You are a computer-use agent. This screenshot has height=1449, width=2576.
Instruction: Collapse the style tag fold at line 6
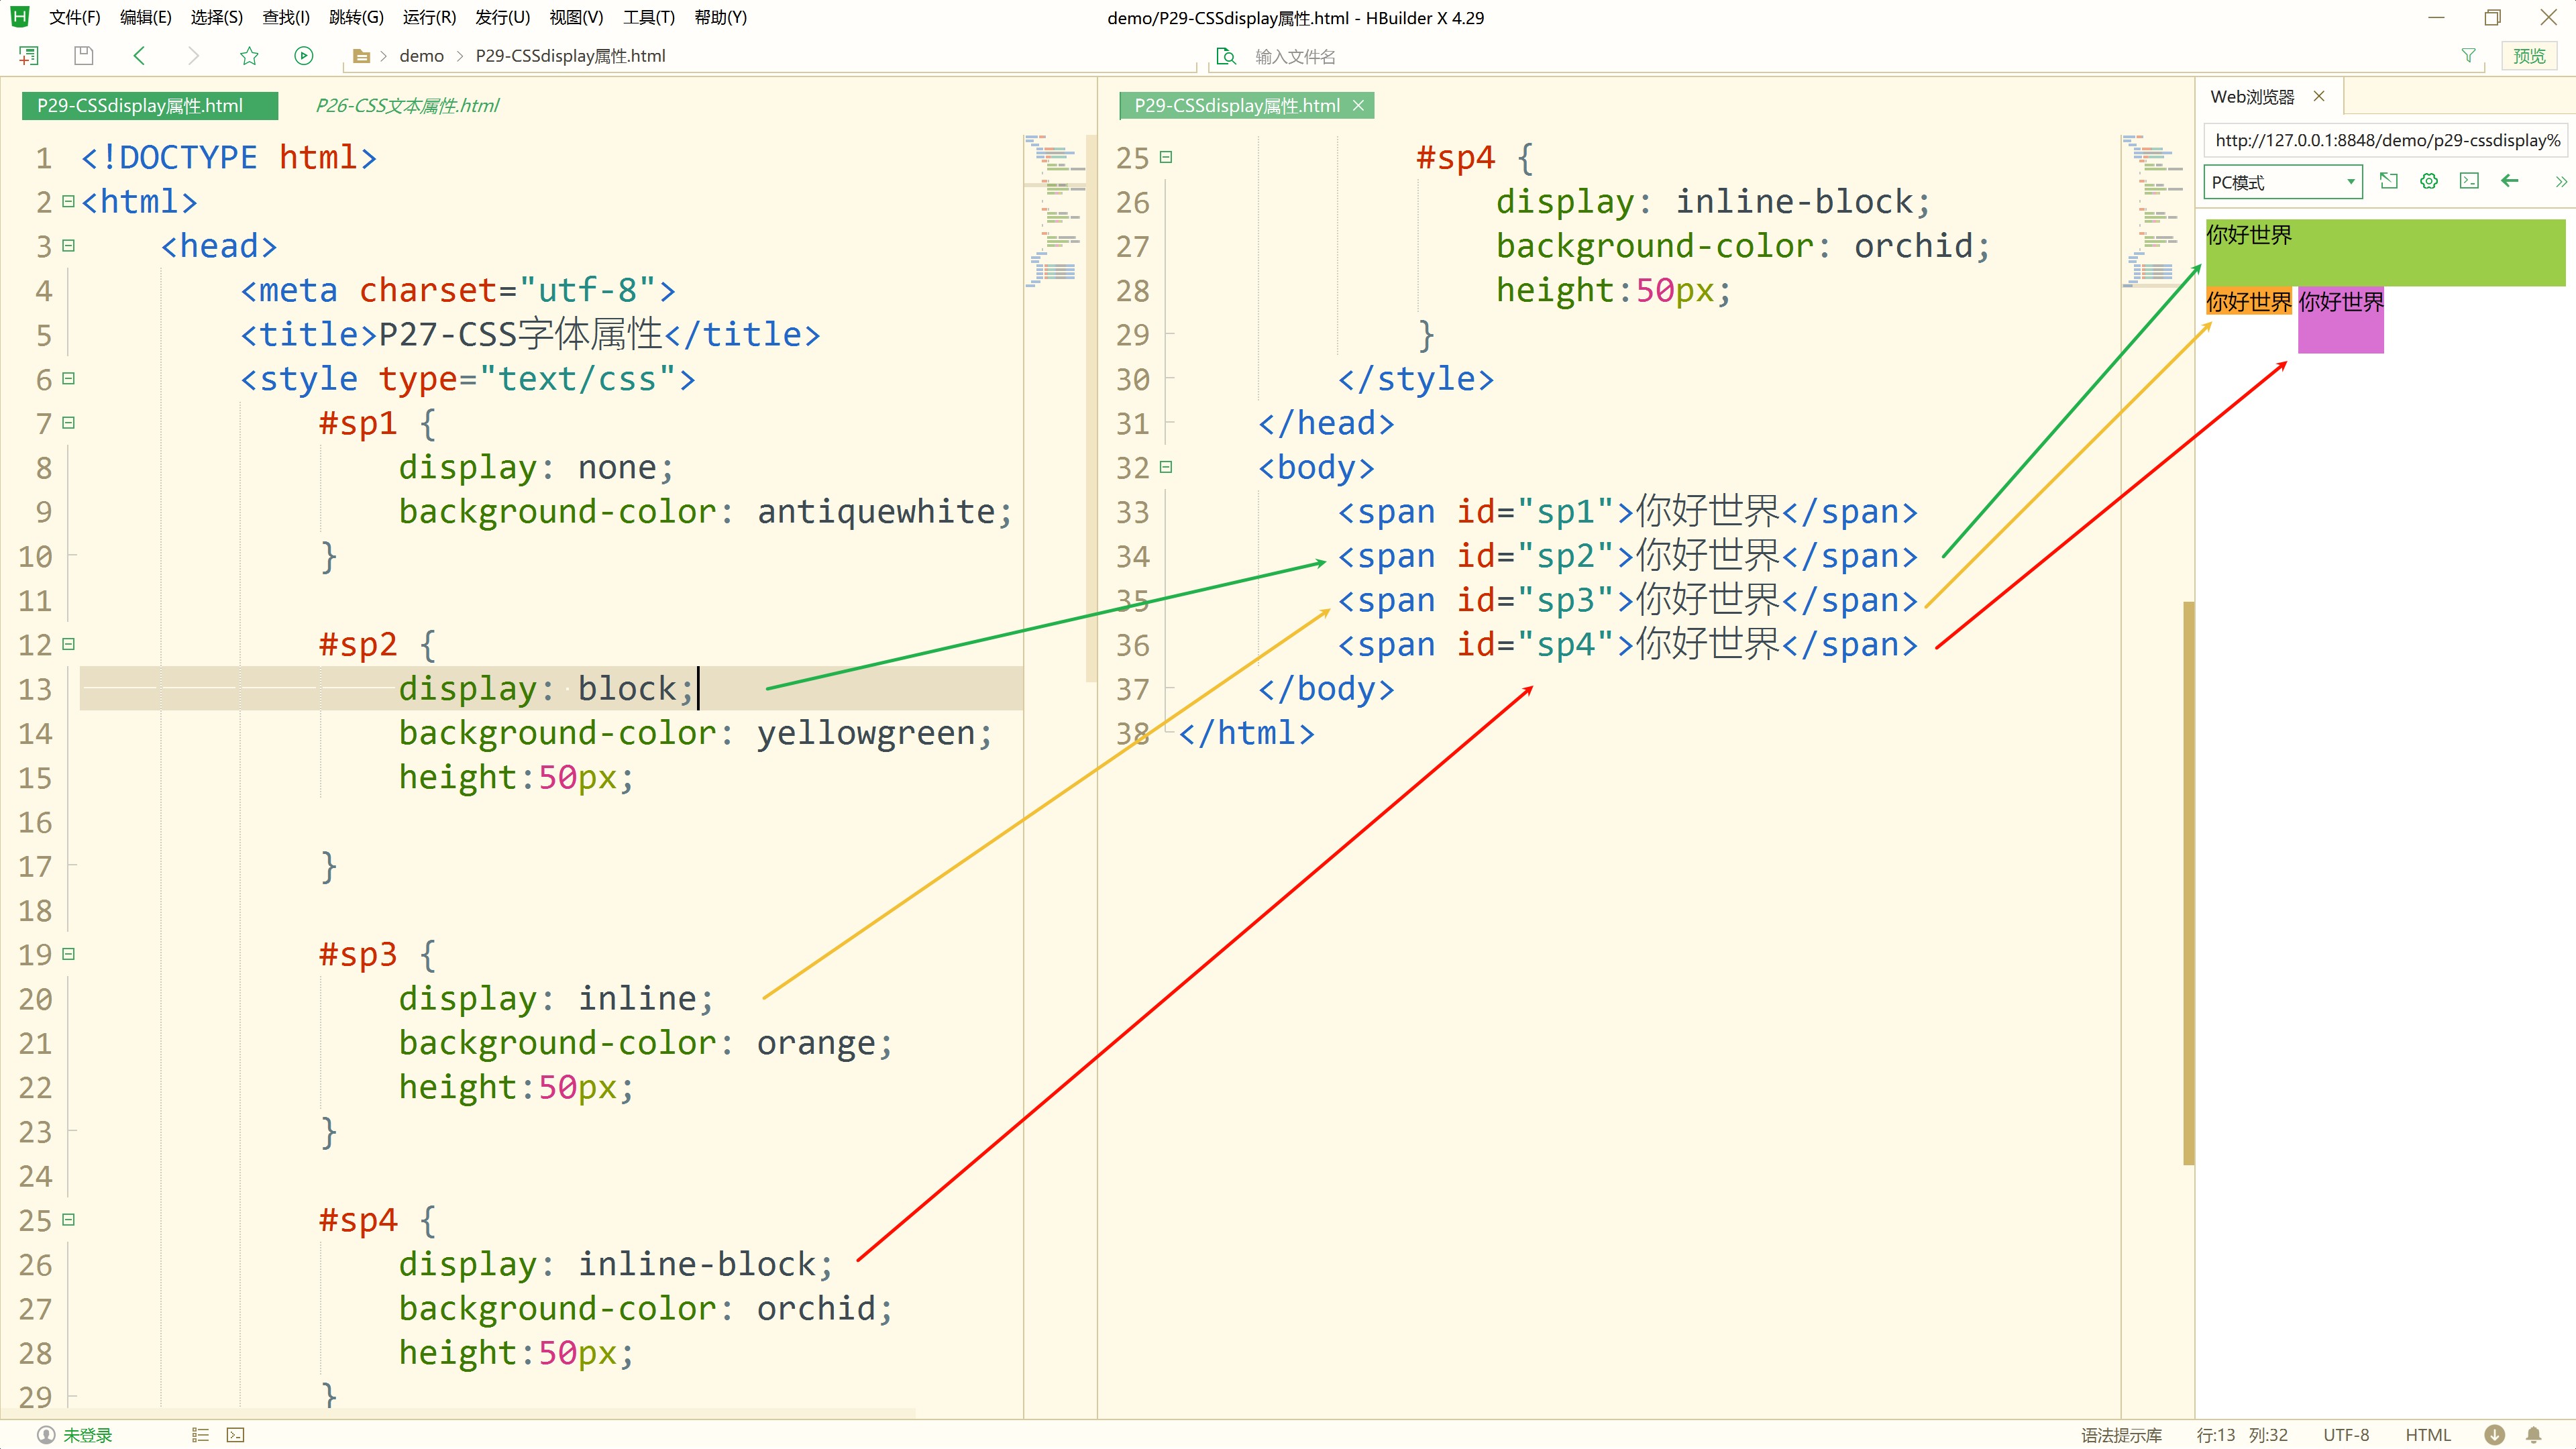coord(68,378)
